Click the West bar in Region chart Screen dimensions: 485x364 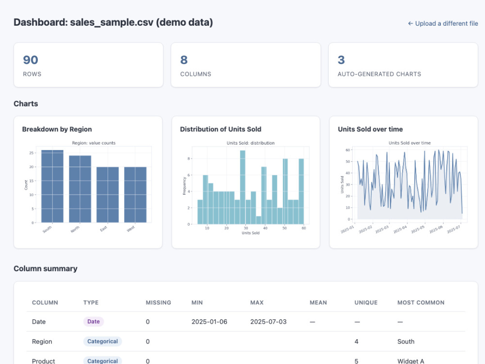click(x=135, y=195)
